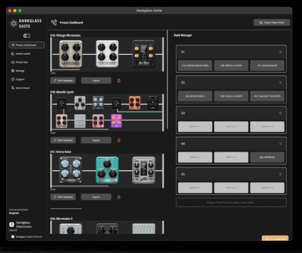Export the 01B Metallic Synth preset
302x253 pixels.
pos(96,140)
